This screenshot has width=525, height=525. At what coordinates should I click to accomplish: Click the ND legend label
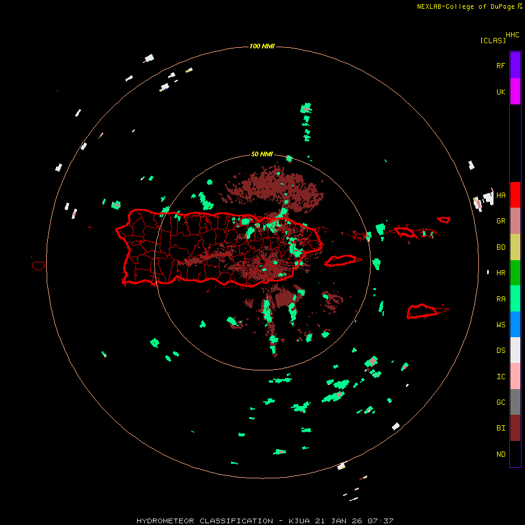point(501,454)
